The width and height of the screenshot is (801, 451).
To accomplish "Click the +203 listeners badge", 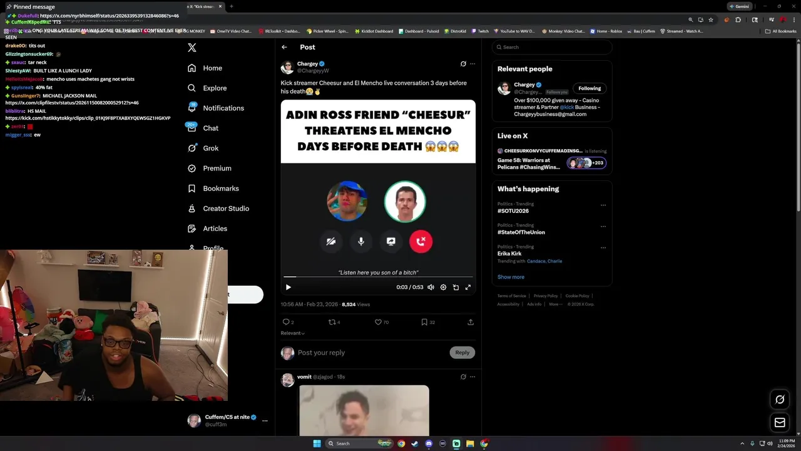I will pos(586,163).
